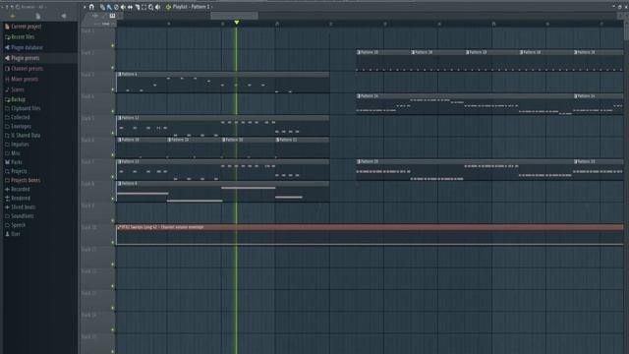629x354 pixels.
Task: Click the Rendered icon in browser
Action: pyautogui.click(x=7, y=198)
